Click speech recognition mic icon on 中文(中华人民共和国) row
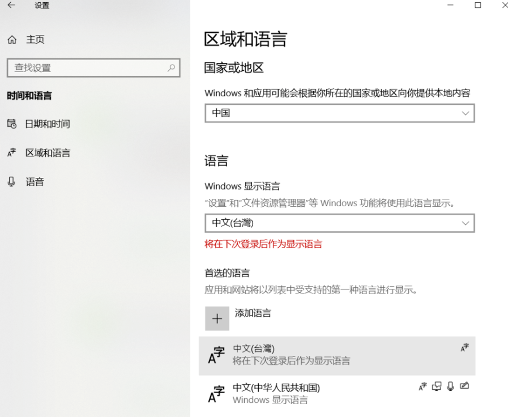Image resolution: width=508 pixels, height=417 pixels. (x=450, y=386)
